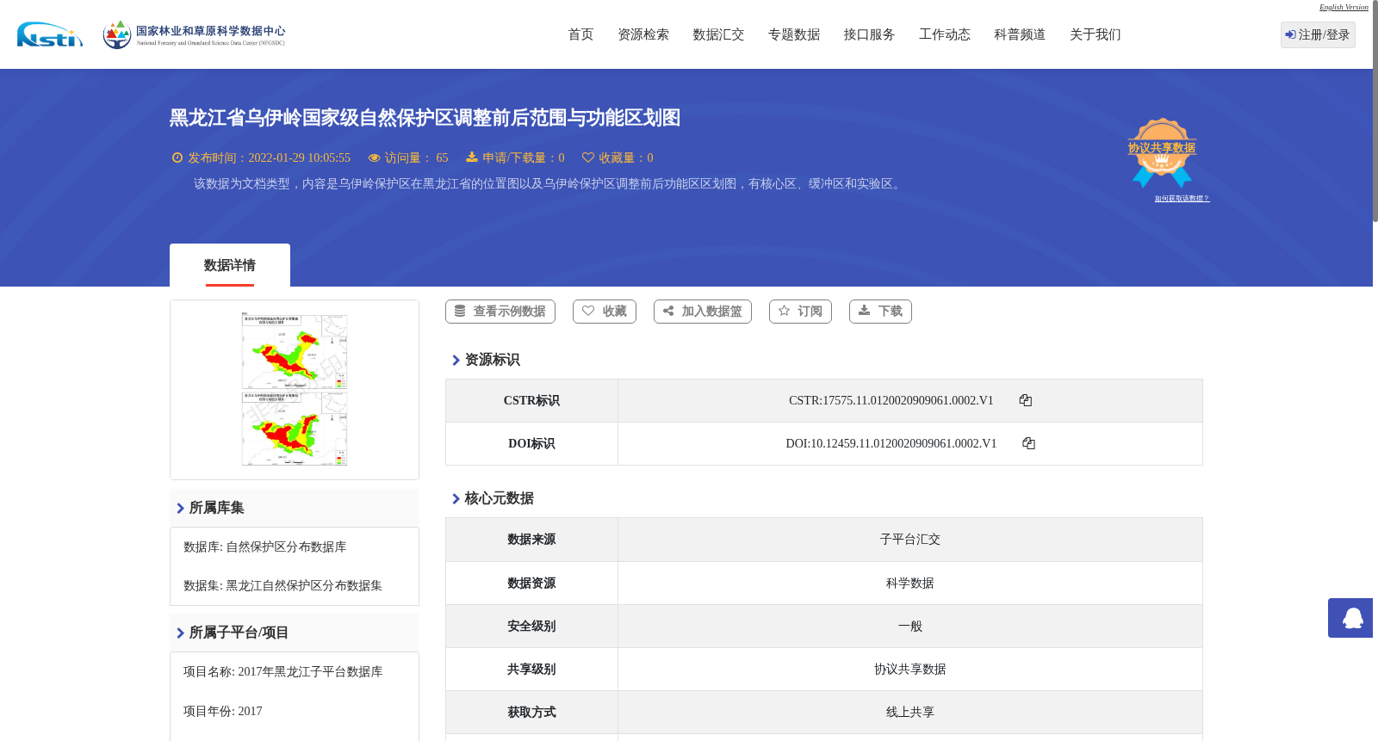
Task: Click chevron beside 所属子平台/项目 heading
Action: pyautogui.click(x=180, y=633)
